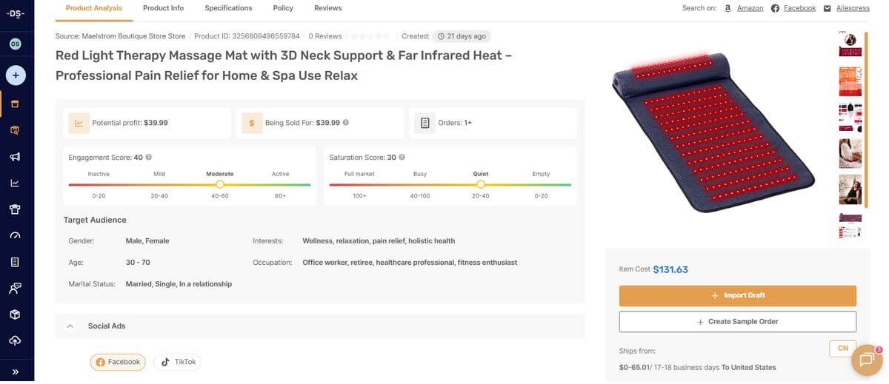
Task: Select the TikTok social ads option
Action: 178,362
